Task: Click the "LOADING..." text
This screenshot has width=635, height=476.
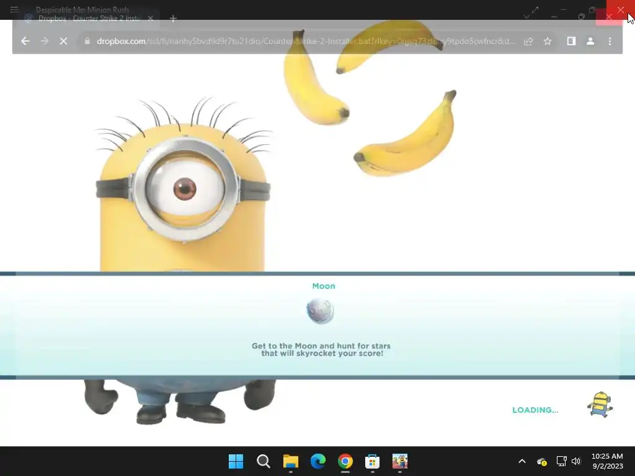Action: coord(535,410)
